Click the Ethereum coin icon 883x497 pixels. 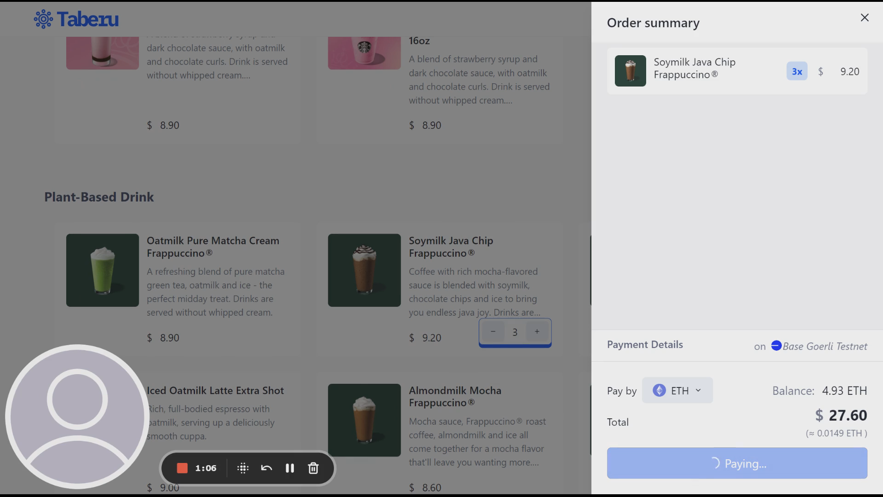[x=659, y=390]
